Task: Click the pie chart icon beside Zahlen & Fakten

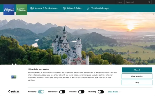Action: [x=65, y=8]
